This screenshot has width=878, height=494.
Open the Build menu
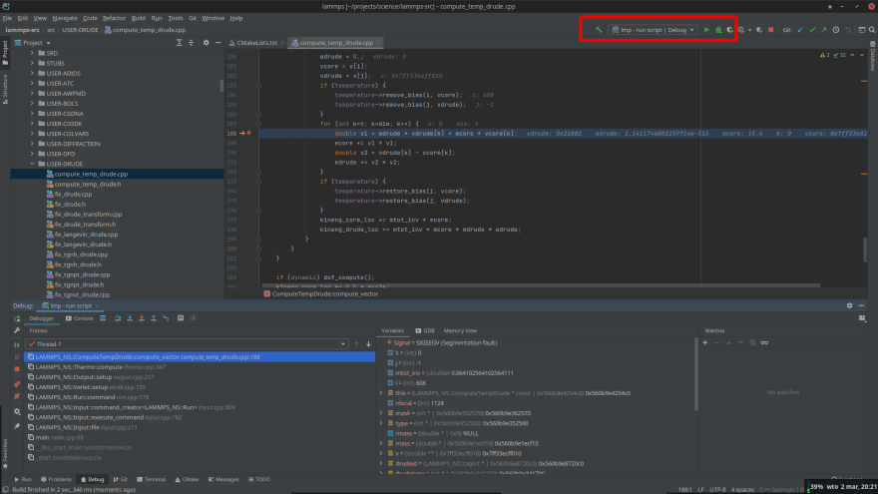[139, 18]
